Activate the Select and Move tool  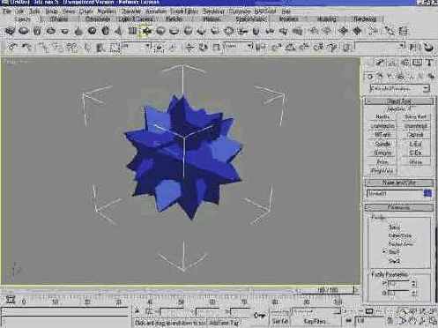pyautogui.click(x=189, y=47)
